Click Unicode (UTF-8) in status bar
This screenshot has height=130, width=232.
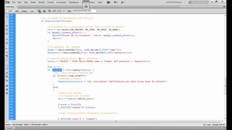pyautogui.click(x=218, y=125)
